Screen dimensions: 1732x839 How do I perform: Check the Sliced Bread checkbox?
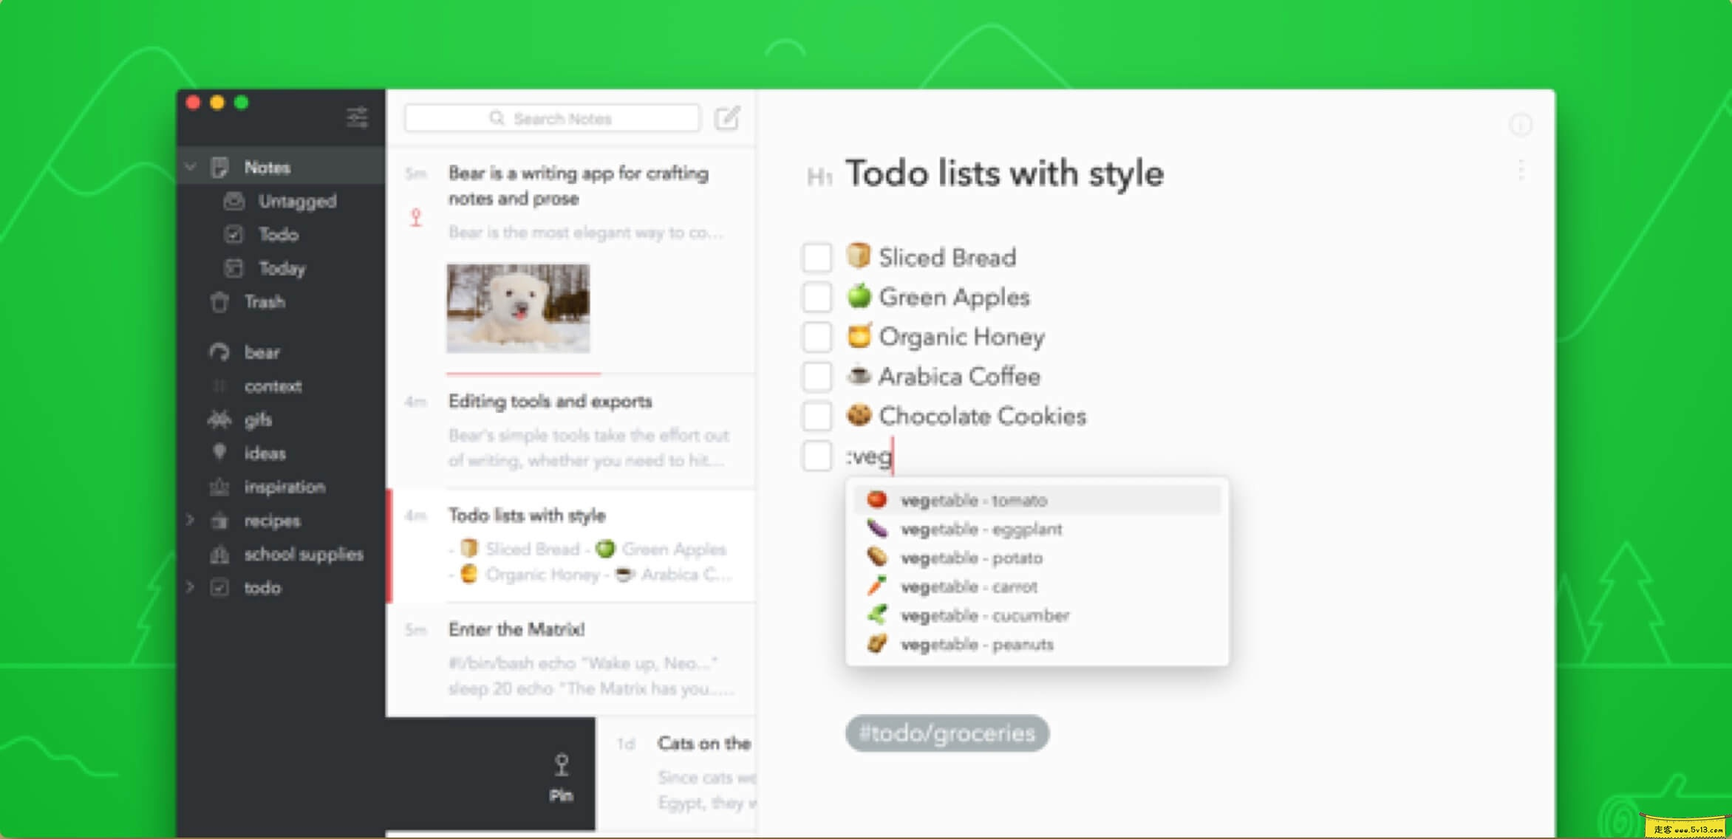pyautogui.click(x=816, y=258)
